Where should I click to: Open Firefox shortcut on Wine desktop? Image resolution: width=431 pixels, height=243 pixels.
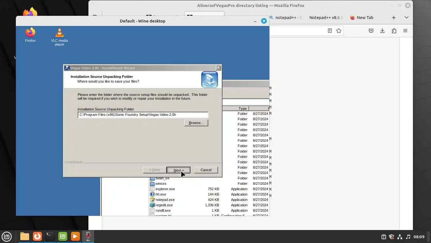[x=30, y=34]
